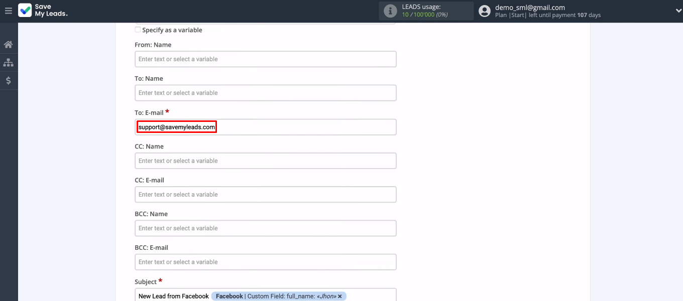Select the BCC: E-mail field
This screenshot has height=301, width=683.
pos(265,262)
